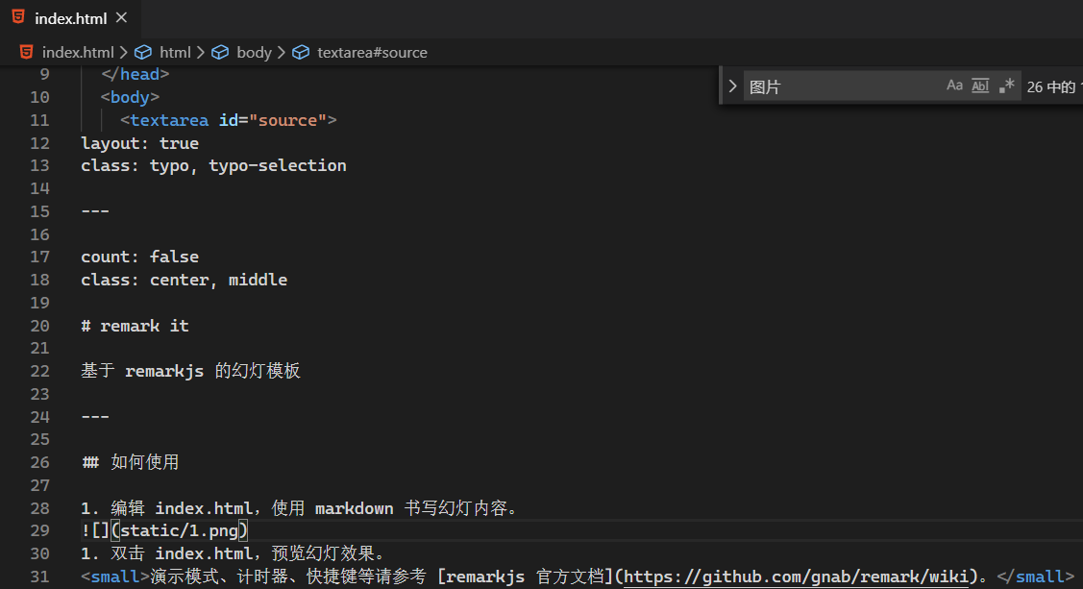Click the HTML5 icon in the breadcrumb bar

[27, 52]
